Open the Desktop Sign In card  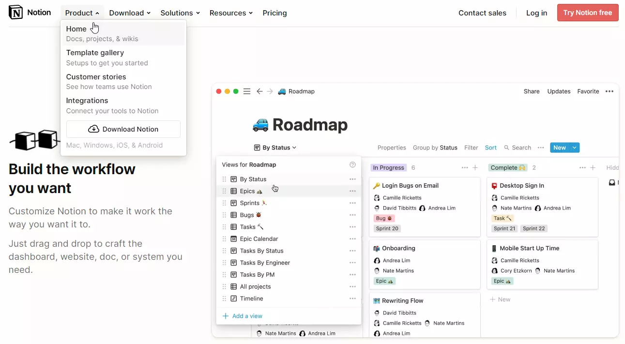click(x=542, y=207)
